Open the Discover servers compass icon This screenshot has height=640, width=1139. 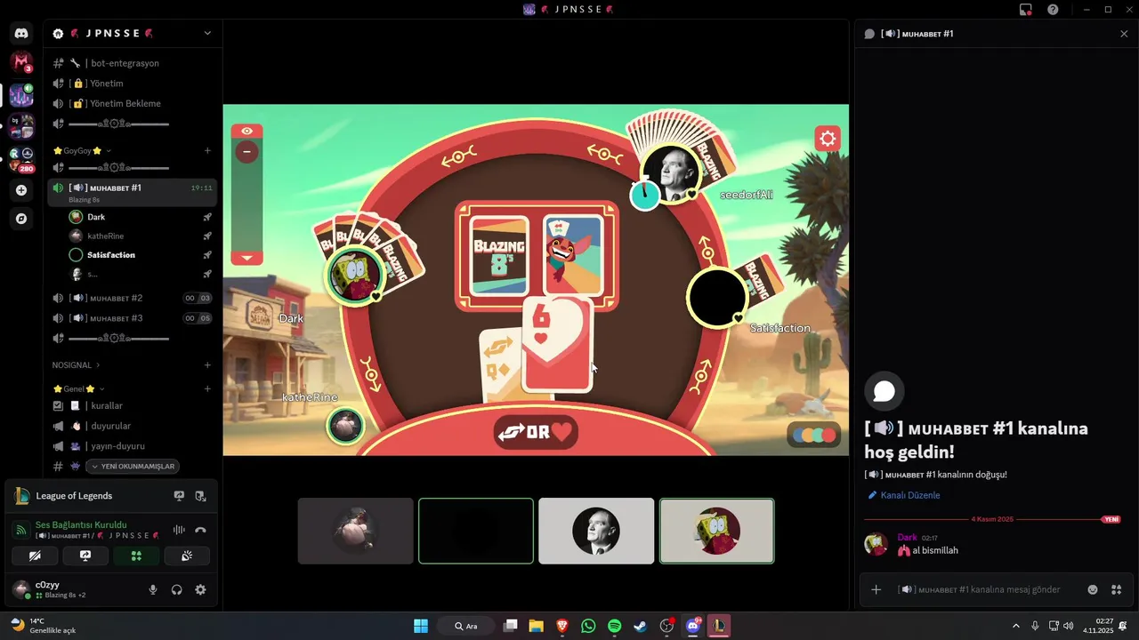click(x=21, y=219)
